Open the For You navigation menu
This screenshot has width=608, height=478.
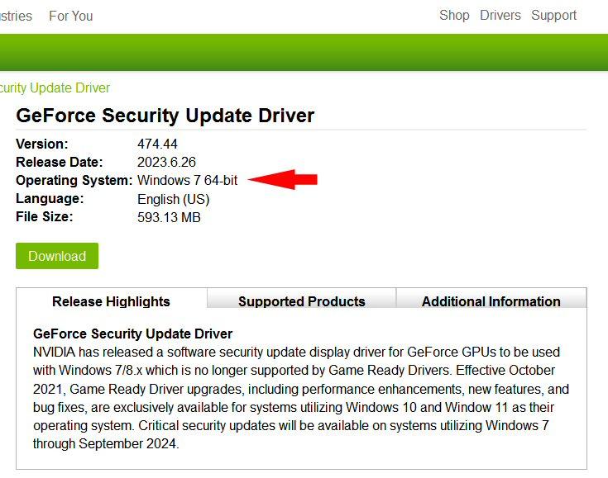pos(71,16)
